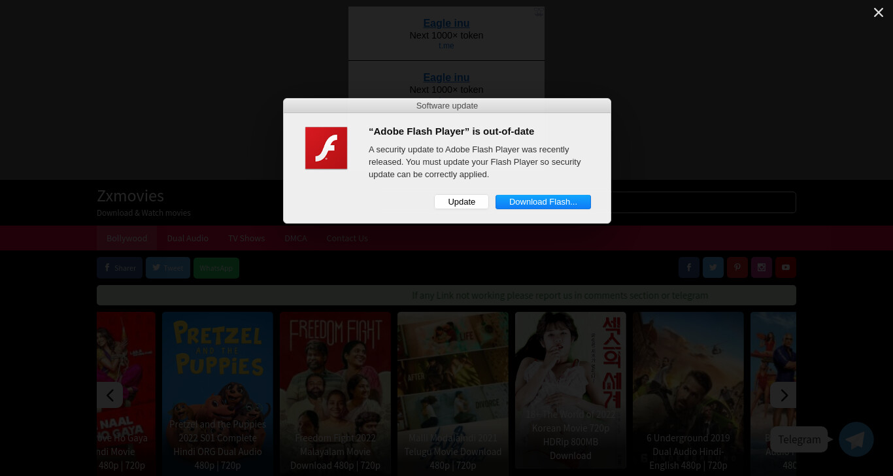Open the Pinterest social icon
This screenshot has width=893, height=476.
[737, 267]
